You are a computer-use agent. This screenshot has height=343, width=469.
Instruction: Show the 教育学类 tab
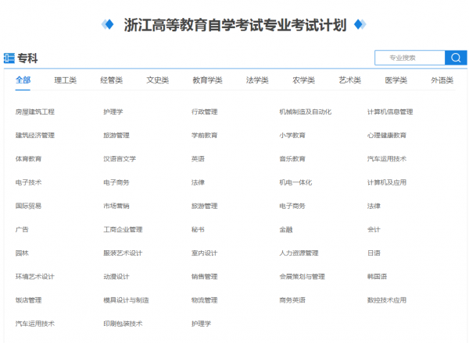pos(207,80)
